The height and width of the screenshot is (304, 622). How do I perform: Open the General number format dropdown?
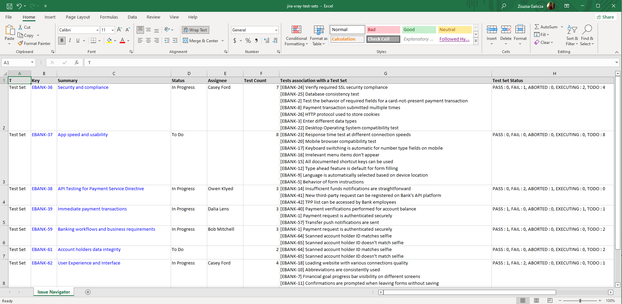point(276,30)
